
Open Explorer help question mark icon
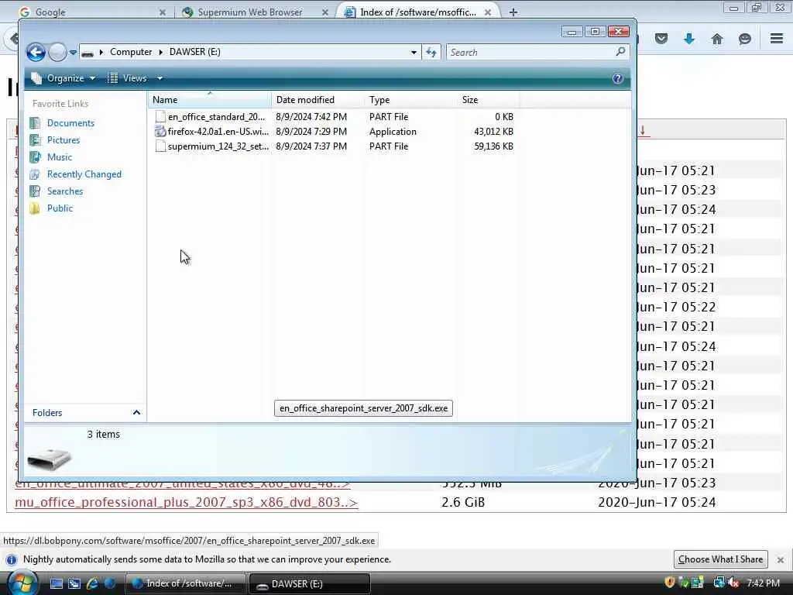(x=617, y=78)
